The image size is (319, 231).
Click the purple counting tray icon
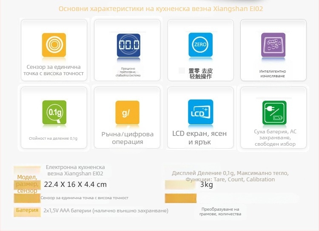(273, 45)
